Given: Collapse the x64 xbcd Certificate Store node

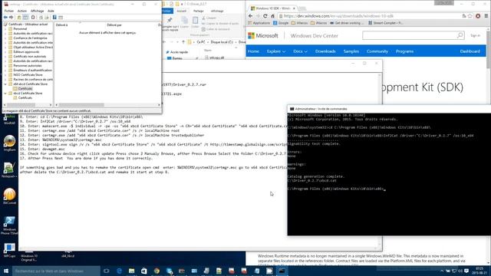Looking at the screenshot, I should pos(5,84).
